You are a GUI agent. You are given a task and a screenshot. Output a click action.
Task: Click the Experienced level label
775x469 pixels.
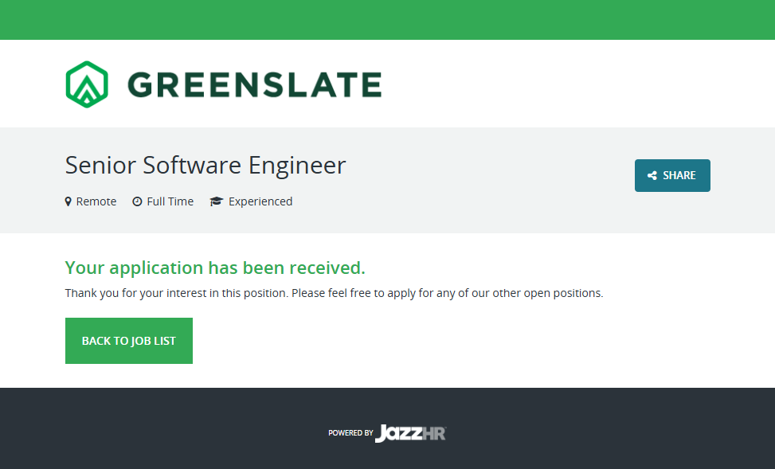(x=260, y=201)
